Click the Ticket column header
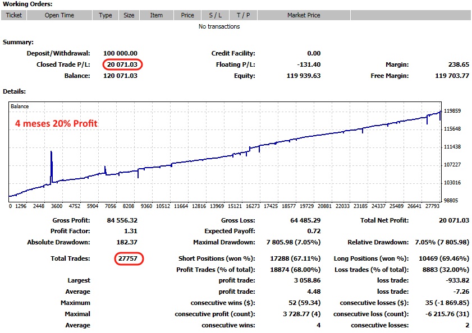Screen dimensions: 472x333 coord(13,15)
